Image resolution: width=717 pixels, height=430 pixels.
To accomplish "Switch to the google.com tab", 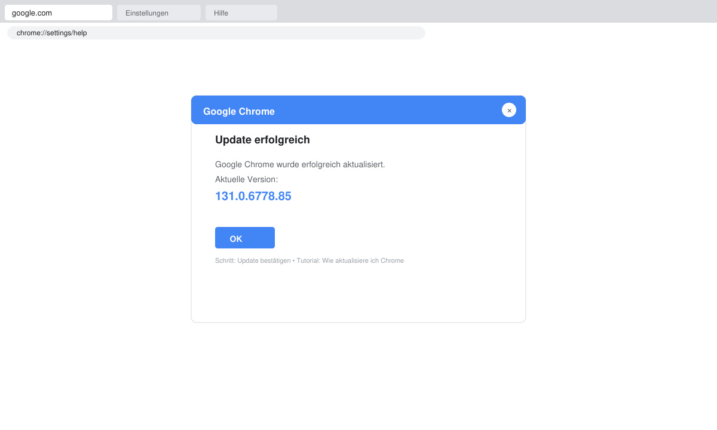I will (59, 13).
